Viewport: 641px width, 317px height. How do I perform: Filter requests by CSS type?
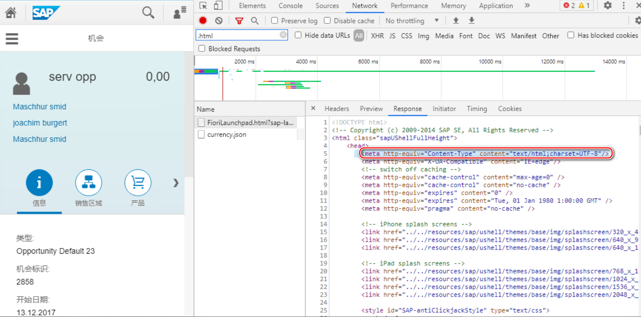click(x=407, y=36)
